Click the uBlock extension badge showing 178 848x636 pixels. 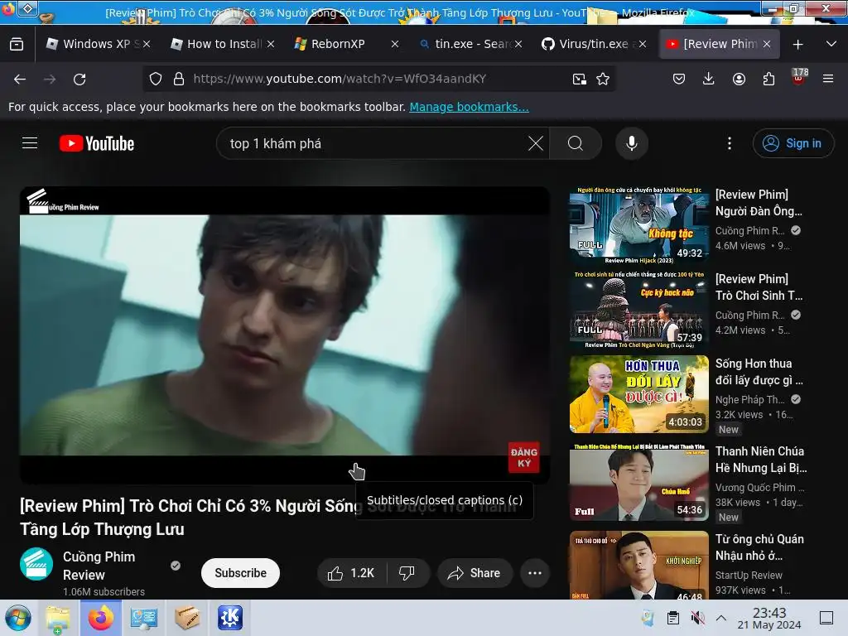pos(799,76)
